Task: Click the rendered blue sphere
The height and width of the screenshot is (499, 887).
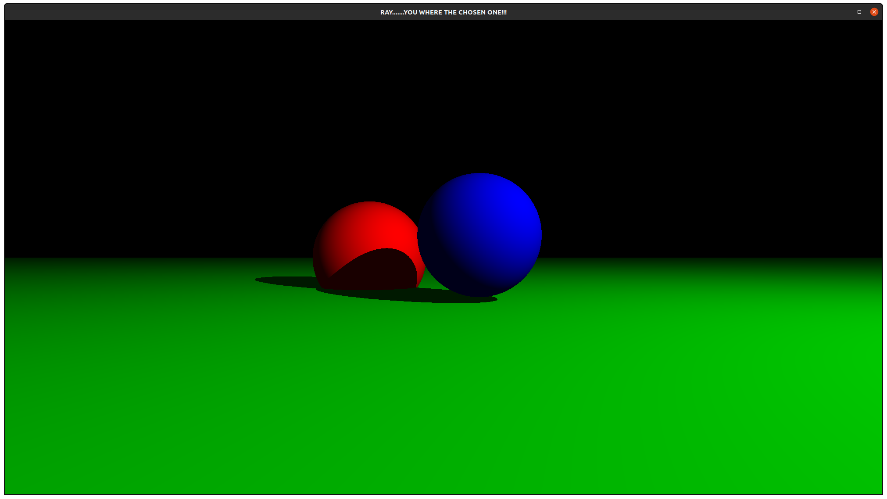Action: (479, 235)
